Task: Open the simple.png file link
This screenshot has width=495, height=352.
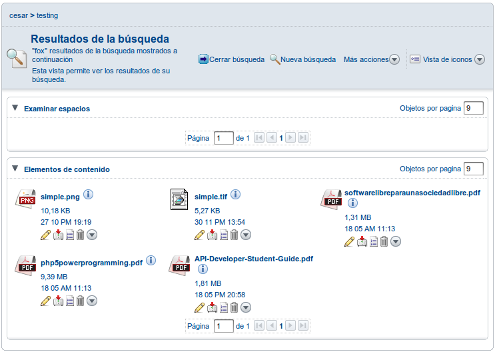Action: click(x=60, y=197)
